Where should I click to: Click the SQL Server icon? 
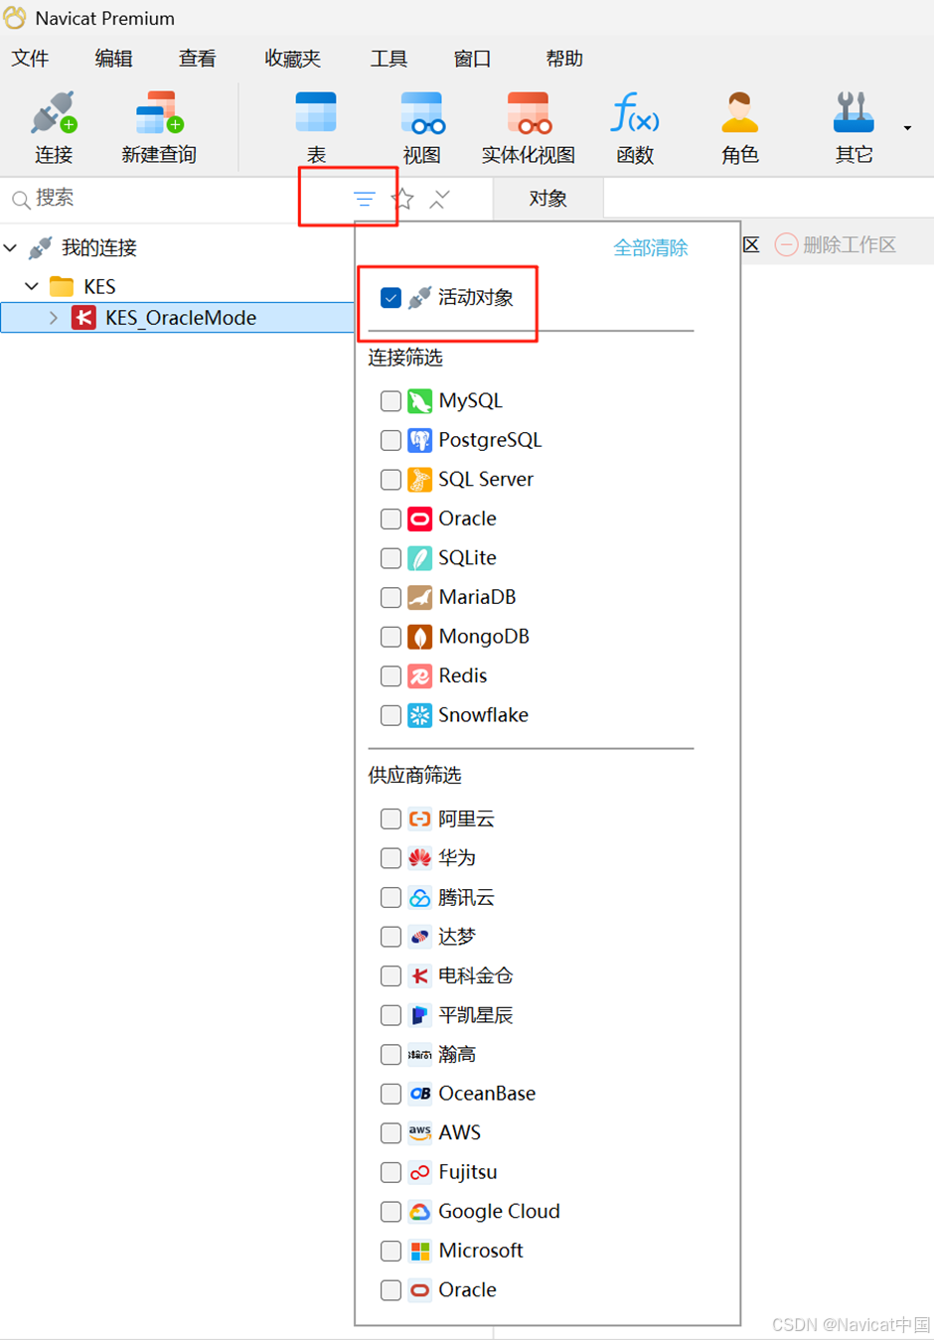(420, 479)
